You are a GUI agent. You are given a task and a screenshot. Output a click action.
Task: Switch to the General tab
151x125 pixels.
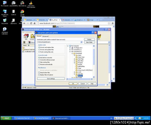39,36
